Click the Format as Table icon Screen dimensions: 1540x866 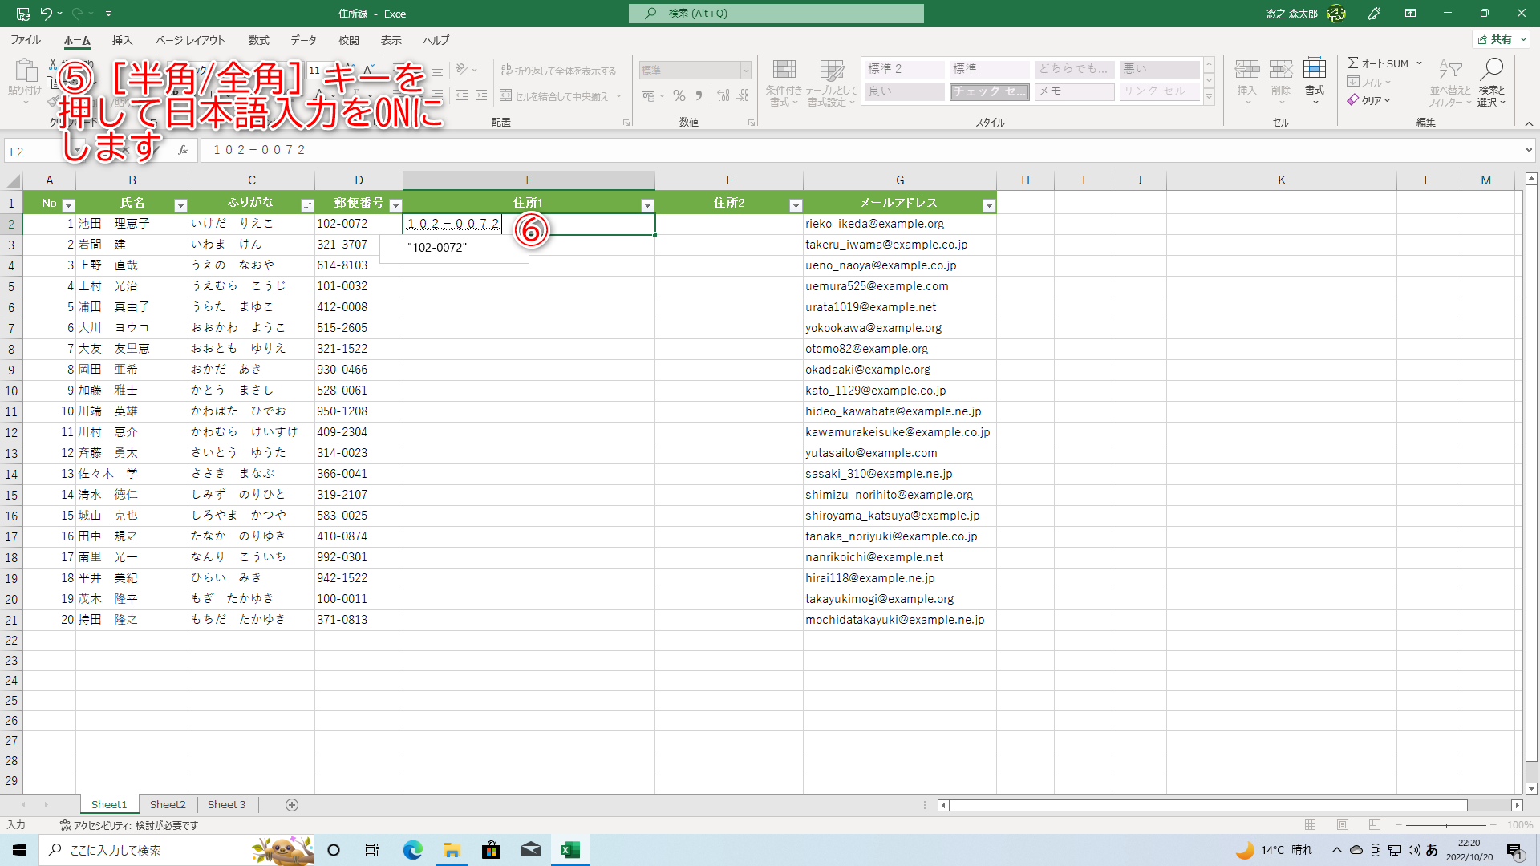pos(832,71)
